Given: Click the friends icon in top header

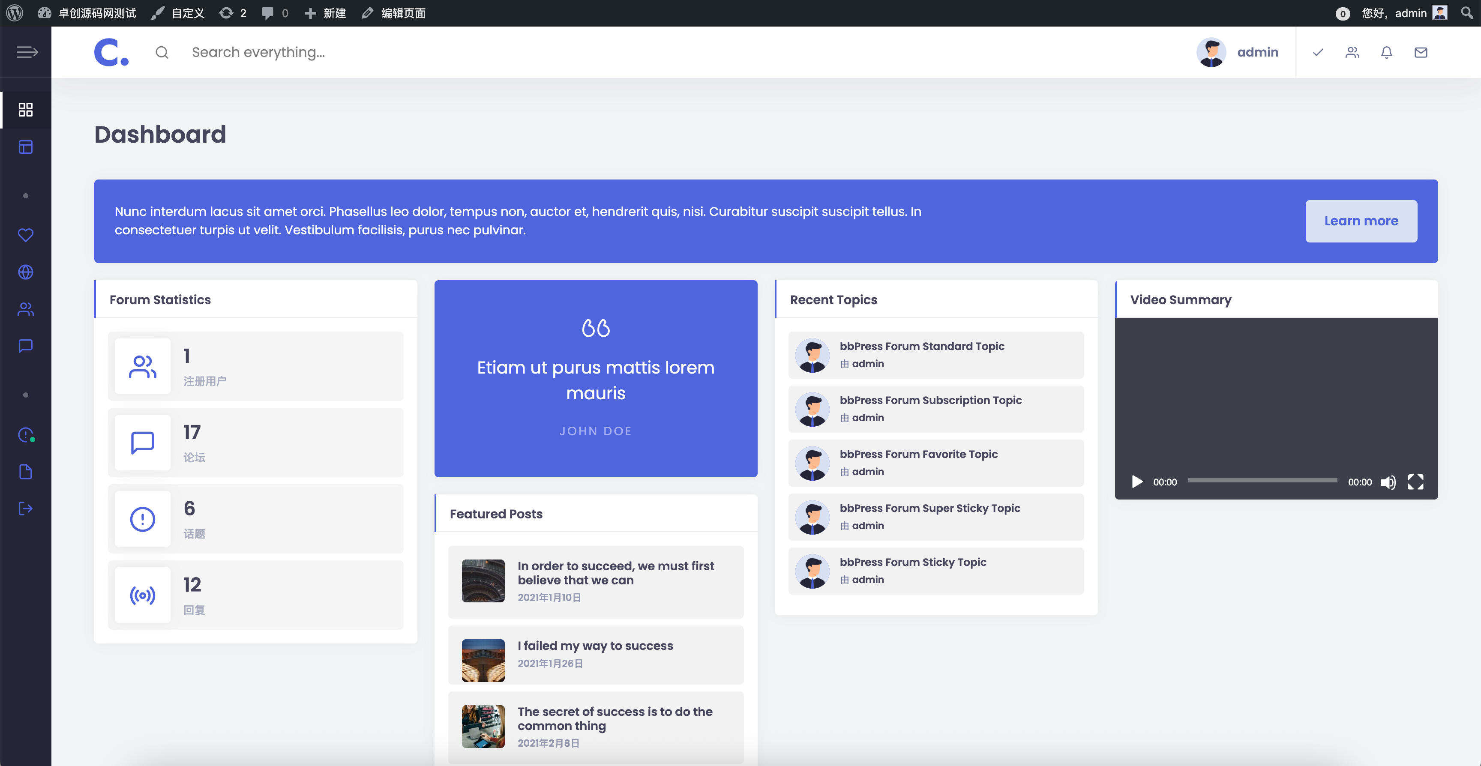Looking at the screenshot, I should [1352, 52].
